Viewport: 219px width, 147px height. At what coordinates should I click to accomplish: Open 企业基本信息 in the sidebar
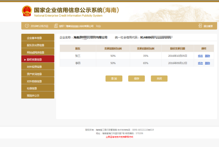coord(38,38)
